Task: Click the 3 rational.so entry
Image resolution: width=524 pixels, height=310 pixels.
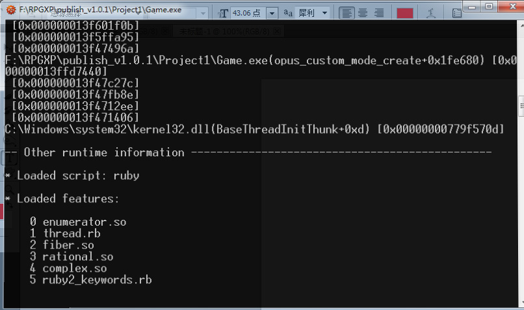Action: 72,257
